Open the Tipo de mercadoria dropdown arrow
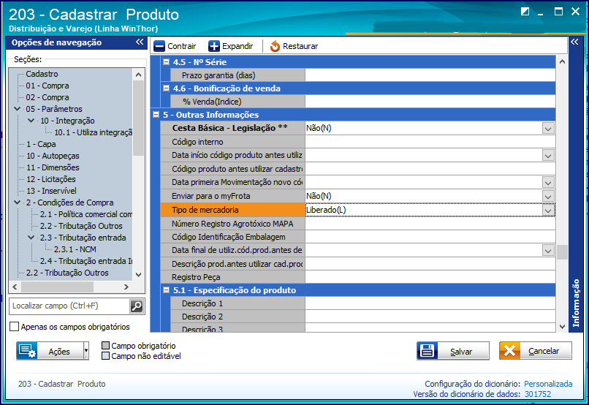 pos(548,210)
